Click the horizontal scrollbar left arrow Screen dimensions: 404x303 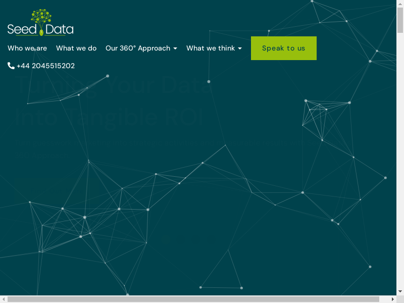click(x=3, y=299)
